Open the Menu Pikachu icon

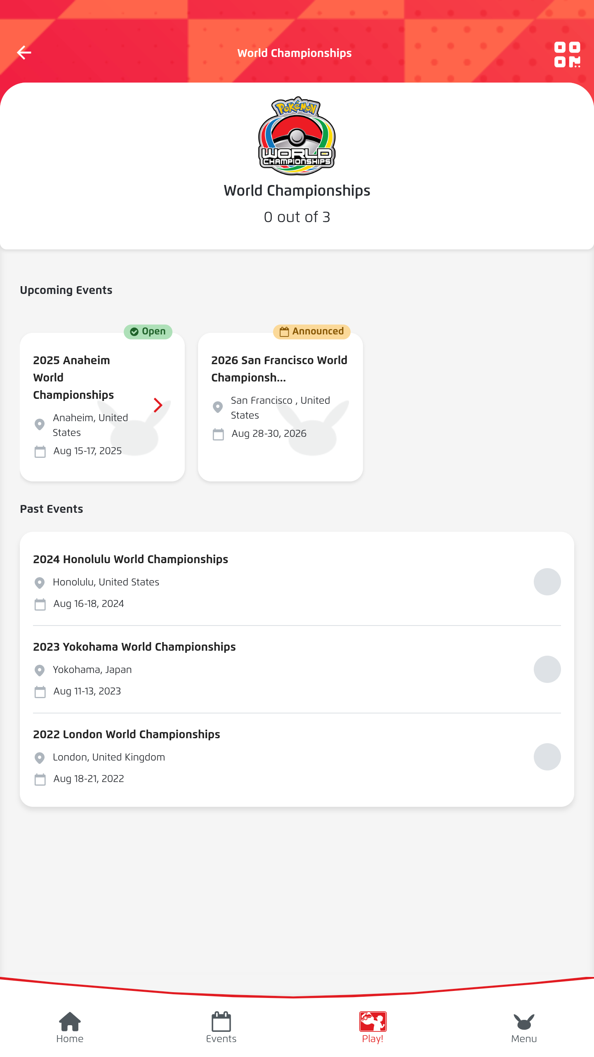point(524,1021)
